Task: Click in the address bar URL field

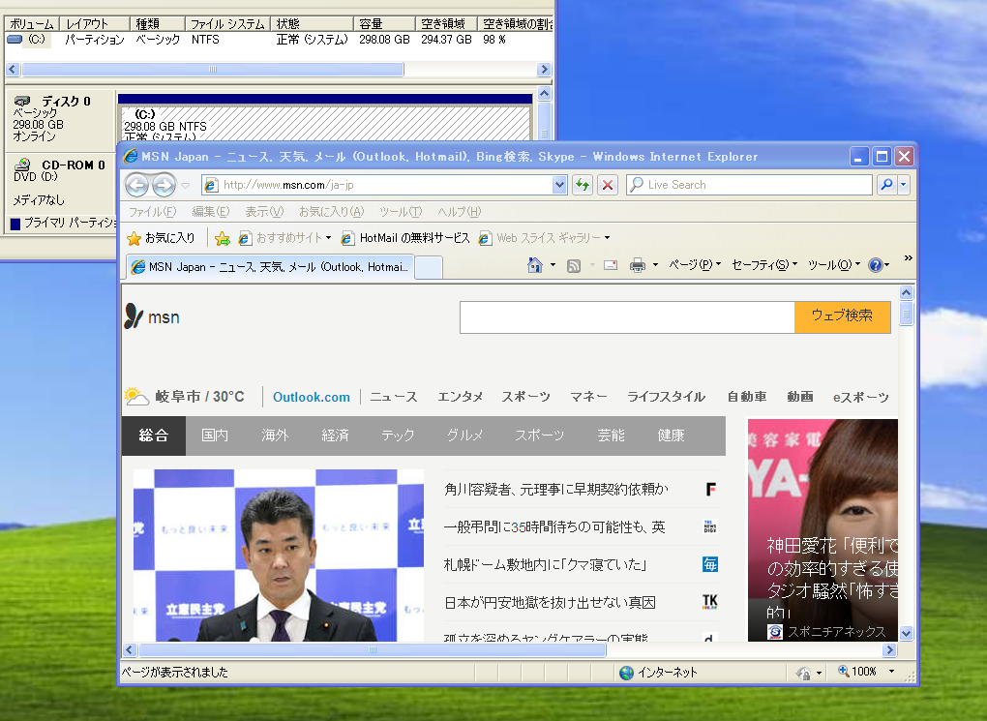Action: click(x=384, y=185)
